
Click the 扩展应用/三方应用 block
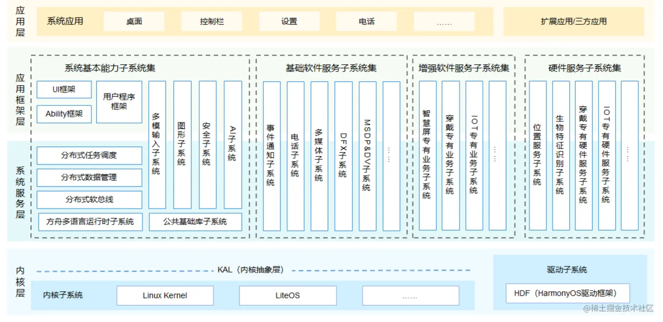(574, 21)
